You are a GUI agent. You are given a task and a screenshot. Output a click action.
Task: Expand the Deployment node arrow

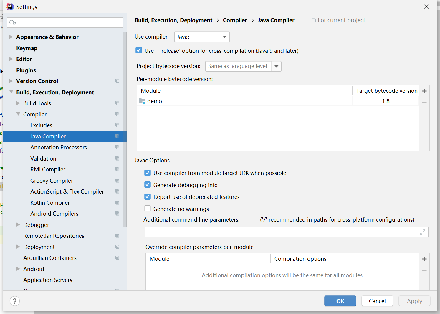18,247
